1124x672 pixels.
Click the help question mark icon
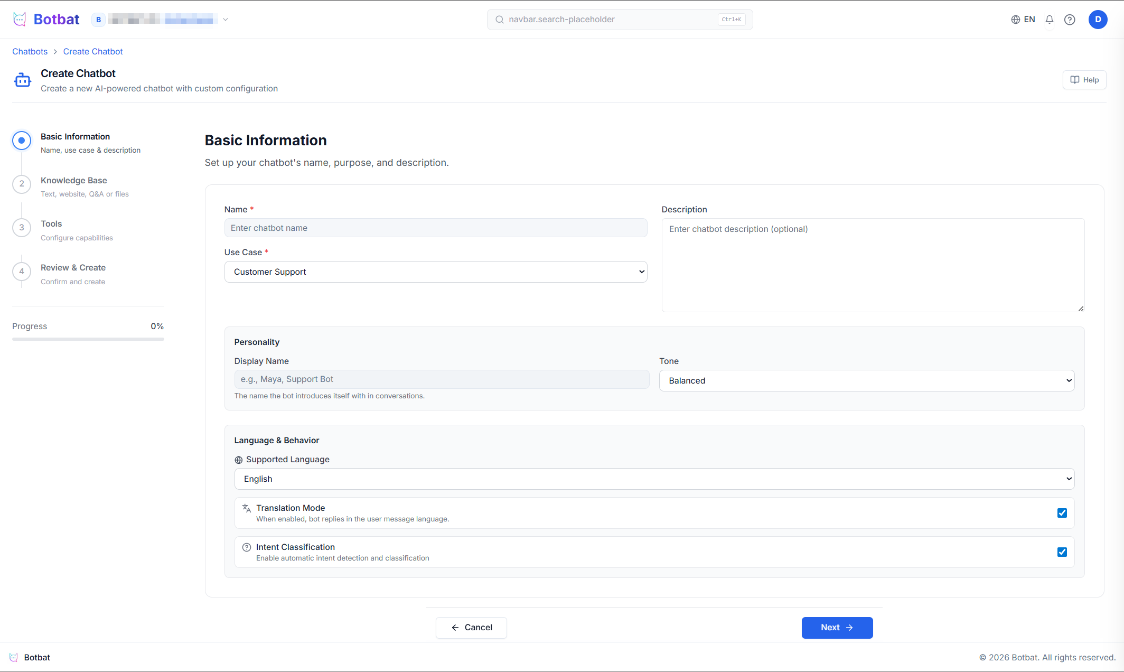[x=1069, y=20]
